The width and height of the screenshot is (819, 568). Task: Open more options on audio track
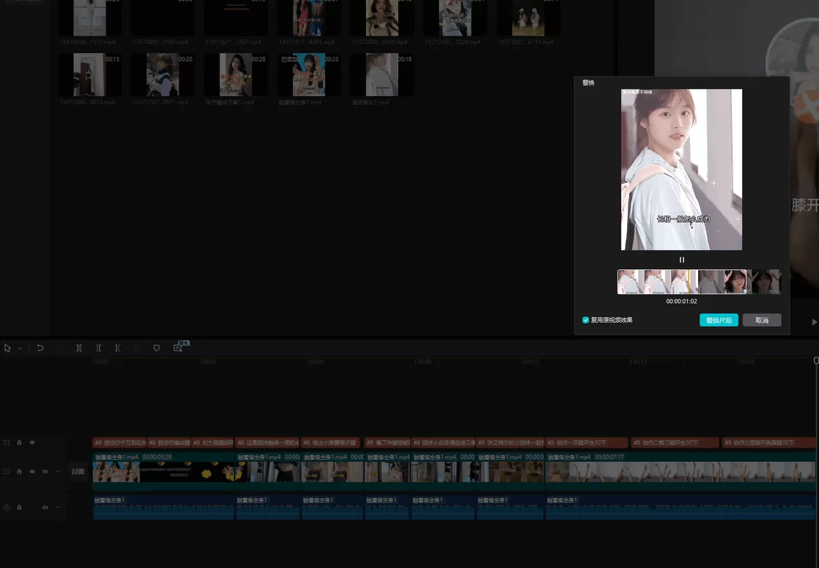tap(58, 507)
